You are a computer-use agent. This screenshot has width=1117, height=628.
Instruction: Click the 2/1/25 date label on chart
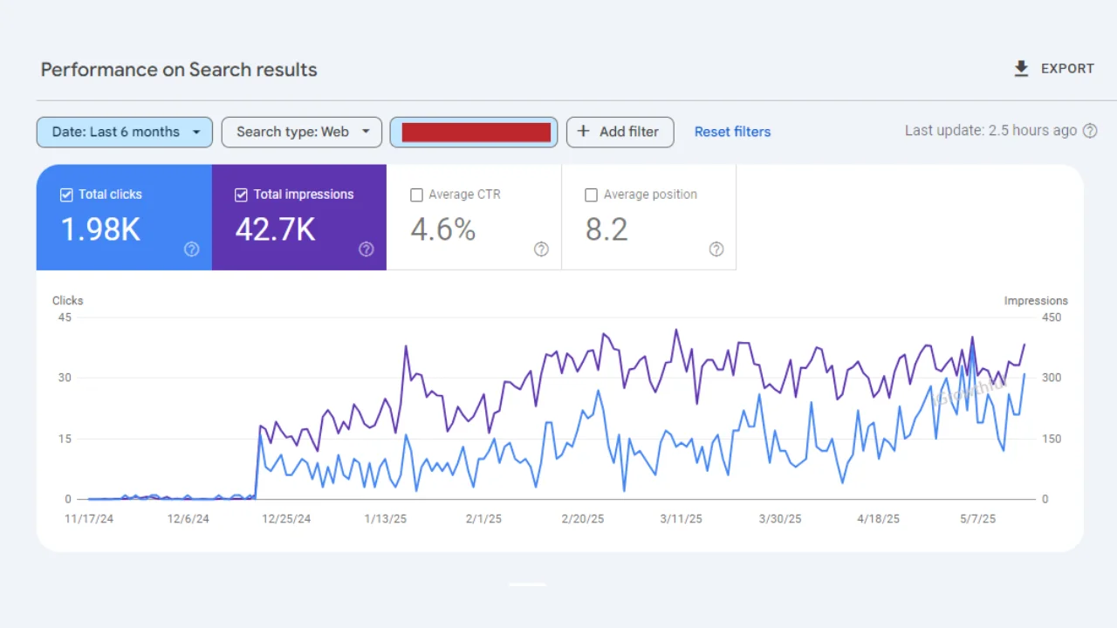483,519
